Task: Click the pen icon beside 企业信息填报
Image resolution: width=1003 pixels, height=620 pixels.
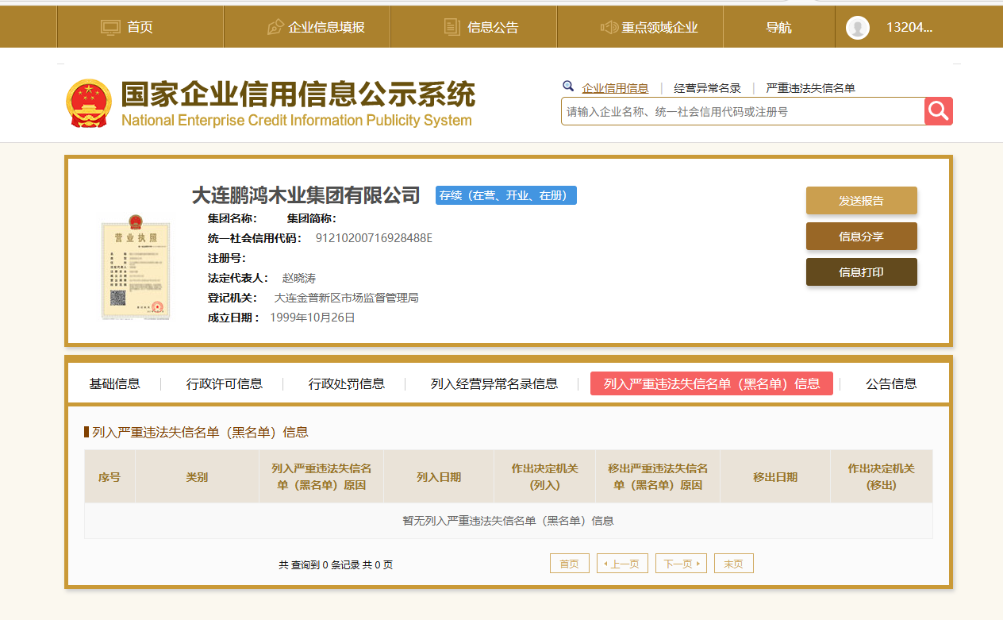Action: 275,28
